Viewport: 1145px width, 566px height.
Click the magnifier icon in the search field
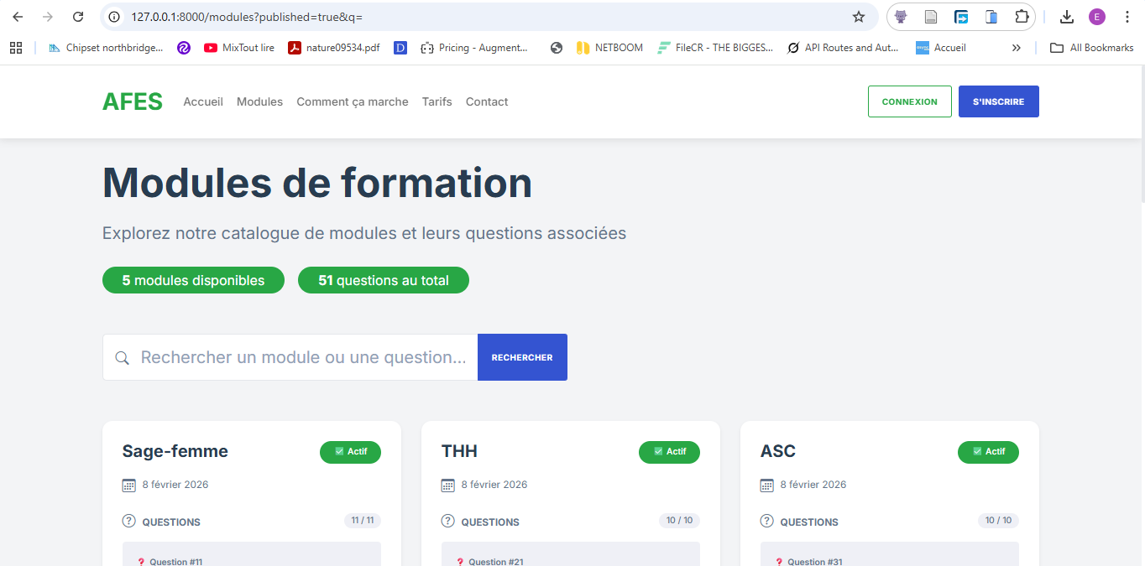click(123, 358)
